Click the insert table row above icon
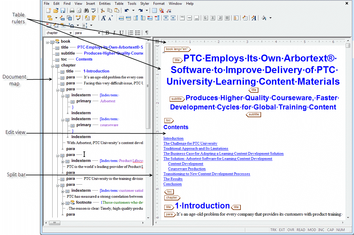This screenshot has width=354, height=235. [121, 18]
